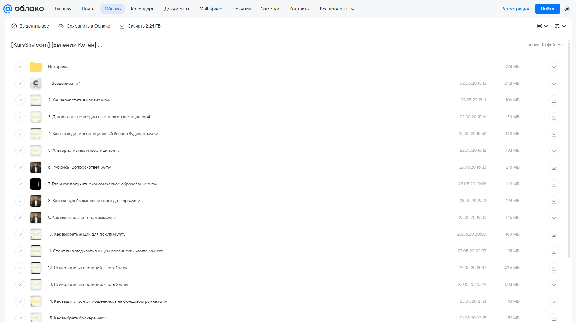Open the view mode dropdown

pos(542,26)
